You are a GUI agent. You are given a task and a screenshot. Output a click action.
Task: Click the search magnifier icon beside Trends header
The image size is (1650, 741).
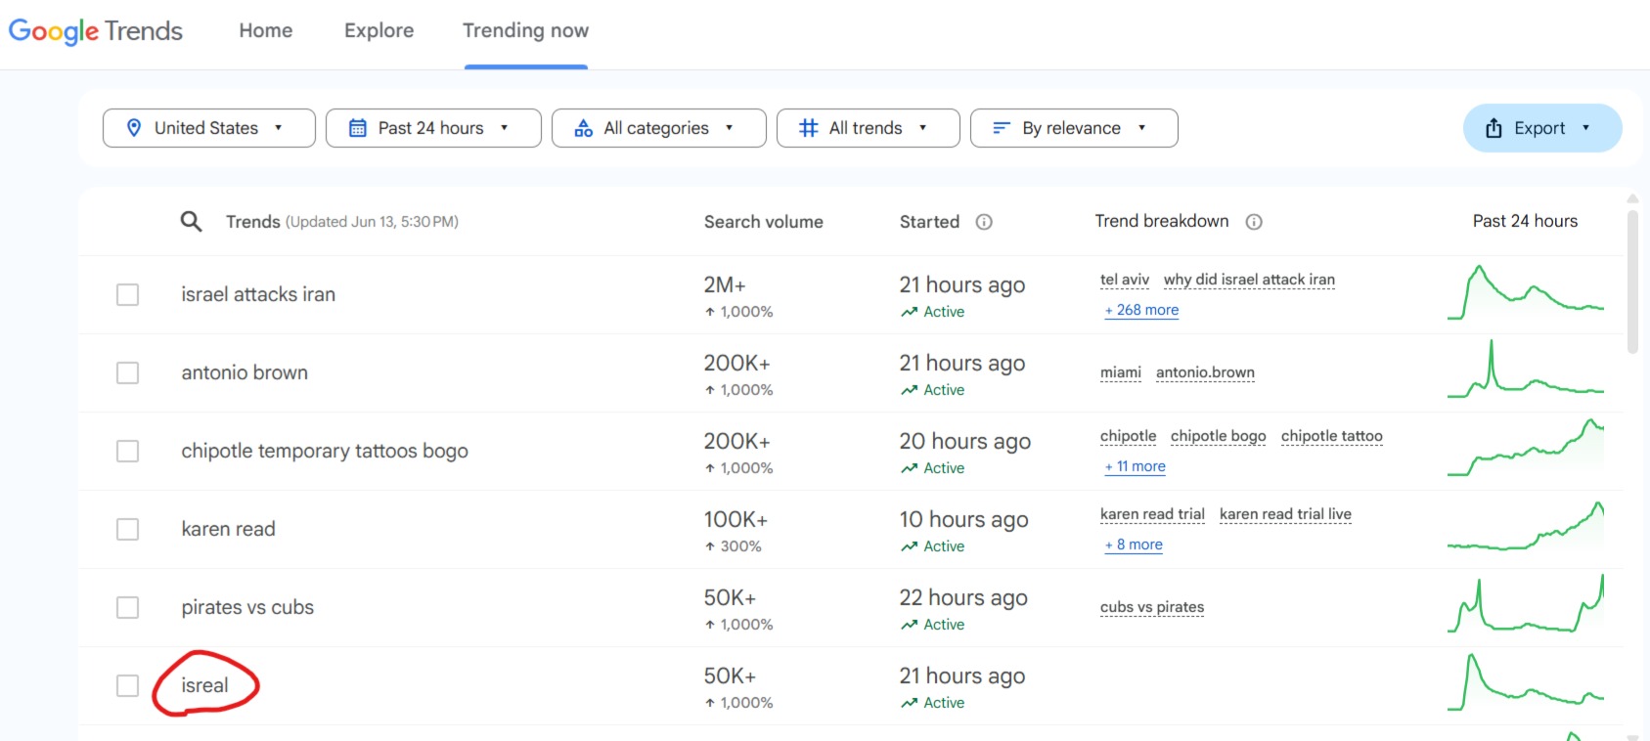pos(192,222)
